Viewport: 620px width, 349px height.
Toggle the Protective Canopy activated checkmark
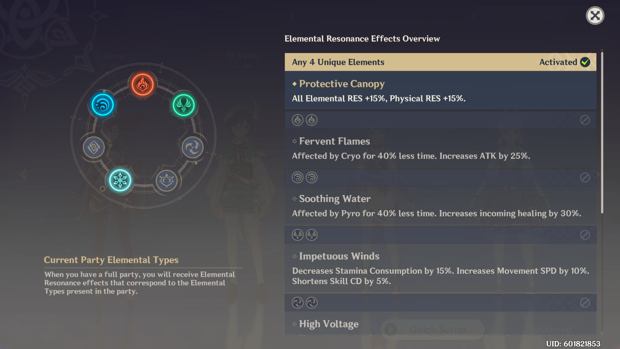[x=585, y=62]
